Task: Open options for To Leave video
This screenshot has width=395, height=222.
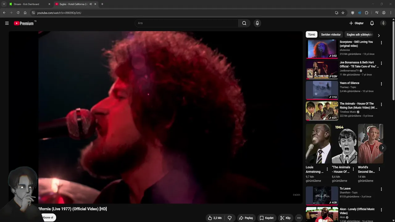Action: [381, 189]
